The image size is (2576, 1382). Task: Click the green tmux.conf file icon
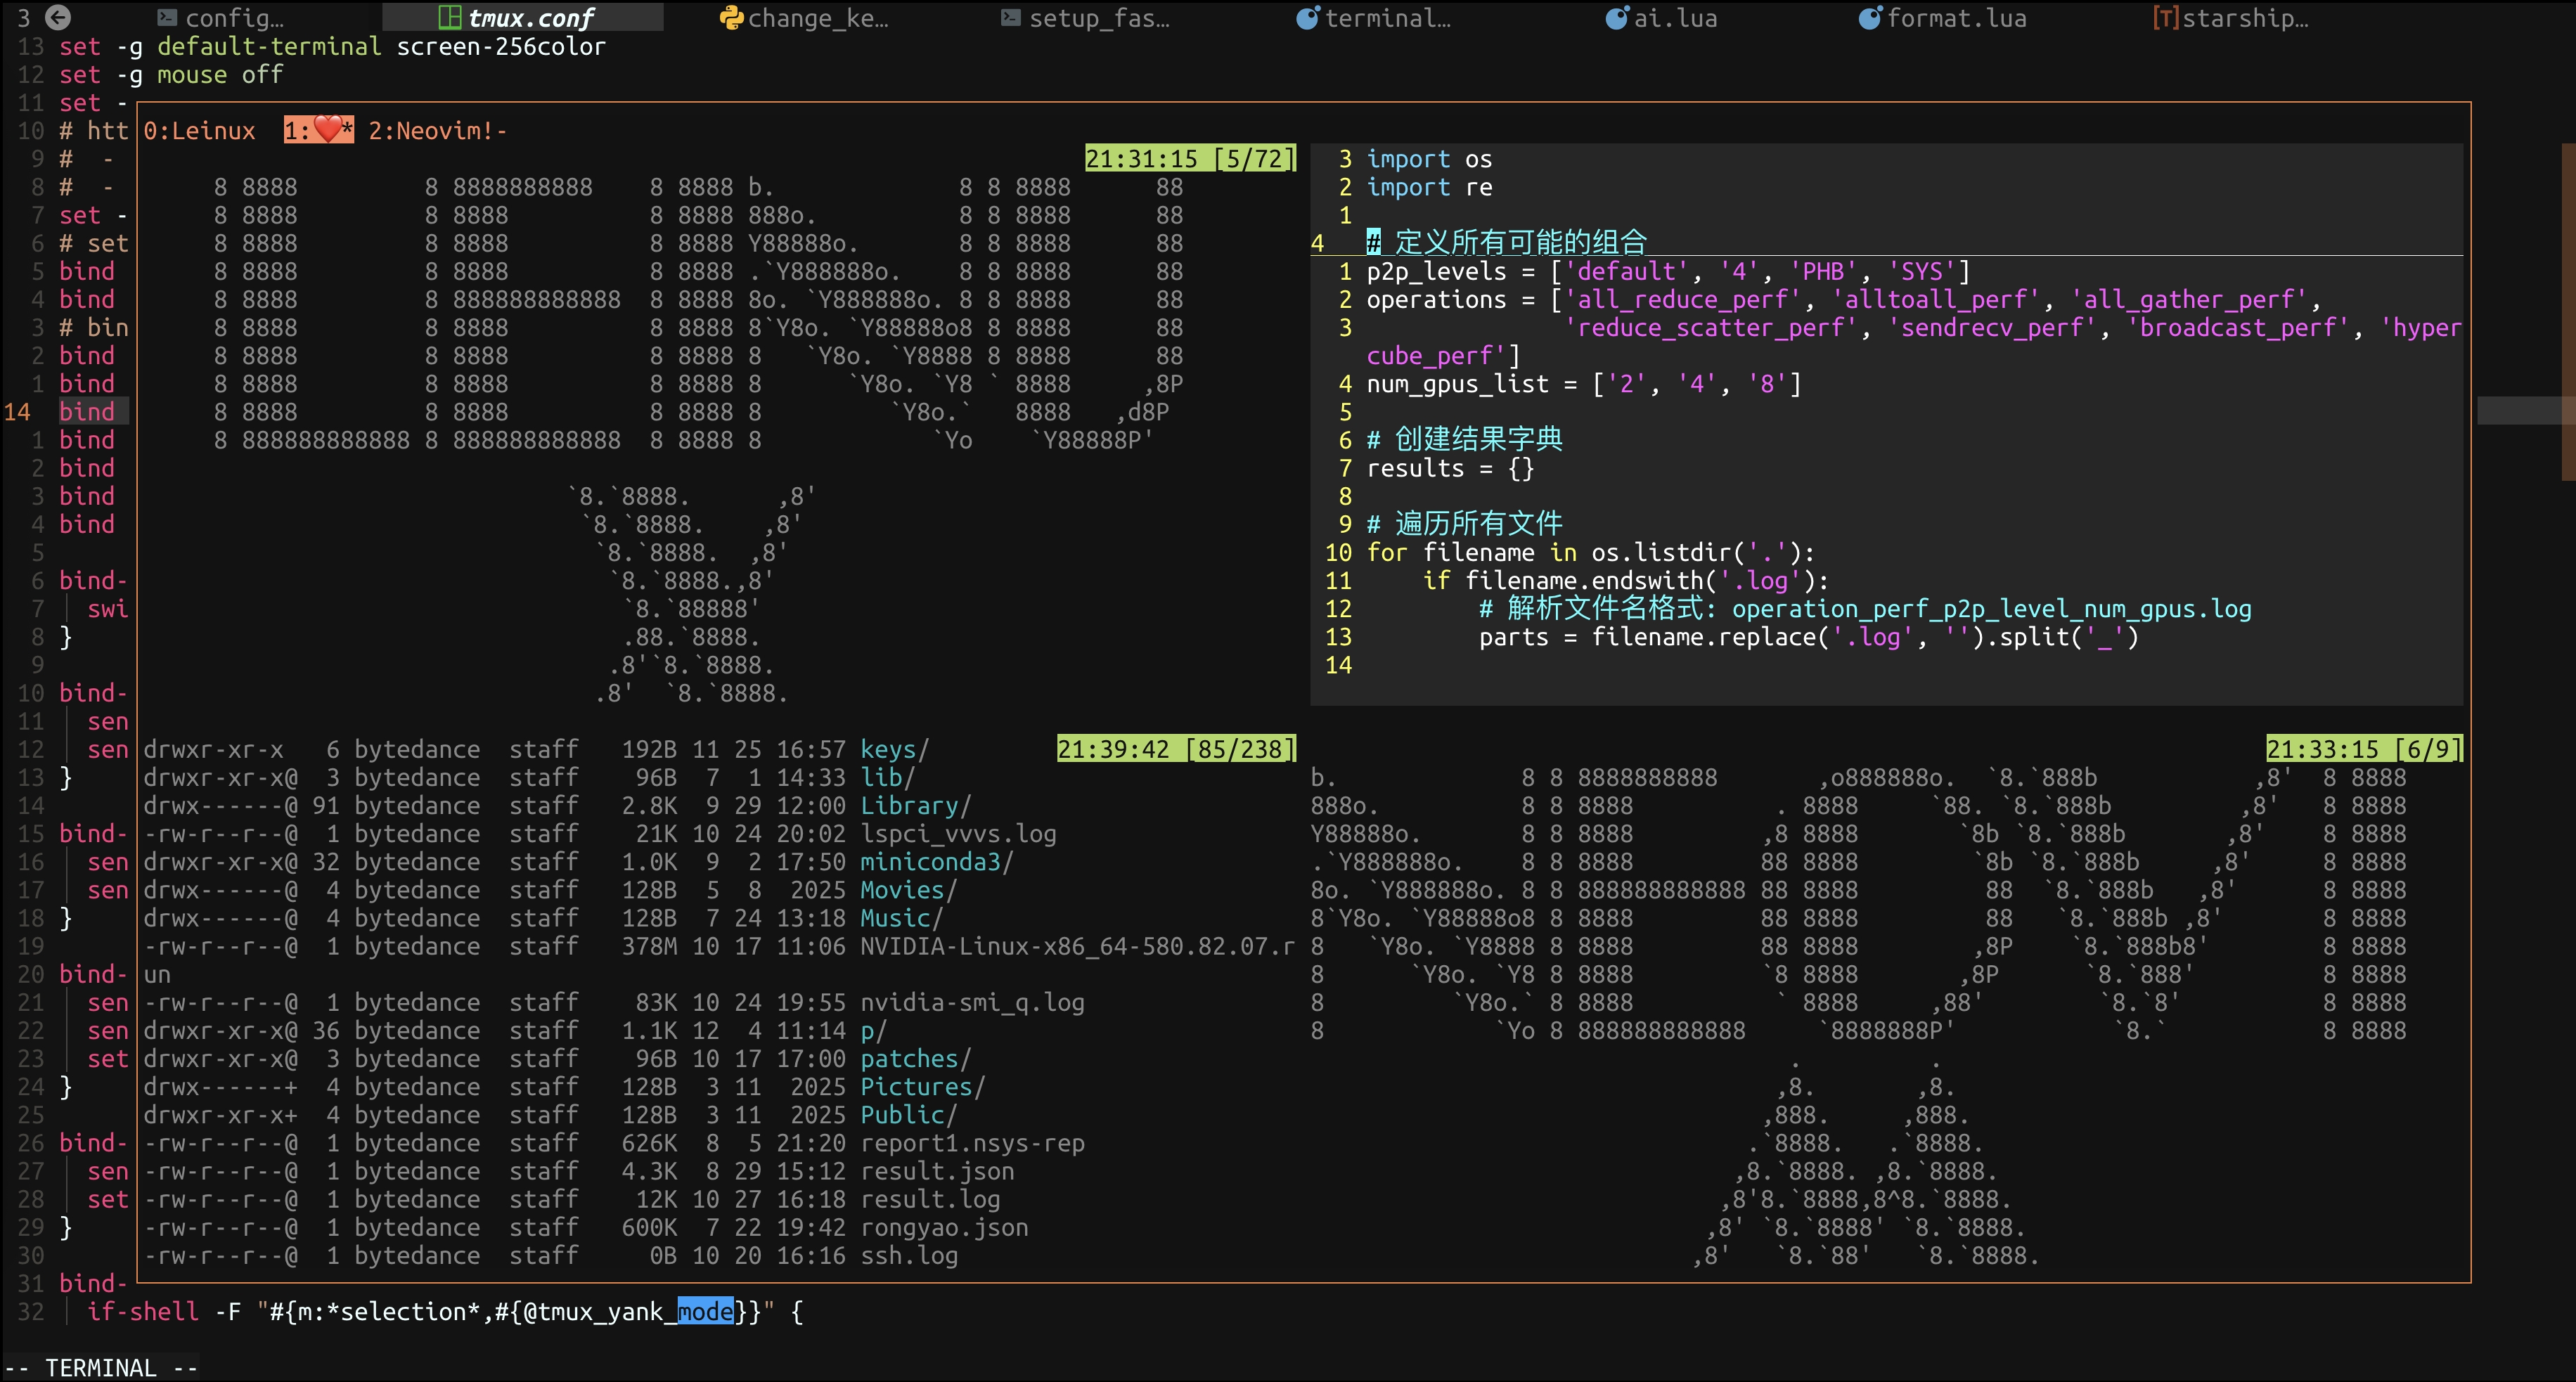[x=450, y=18]
